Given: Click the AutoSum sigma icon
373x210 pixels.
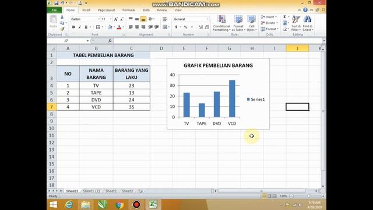Looking at the screenshot, I should click(x=284, y=17).
